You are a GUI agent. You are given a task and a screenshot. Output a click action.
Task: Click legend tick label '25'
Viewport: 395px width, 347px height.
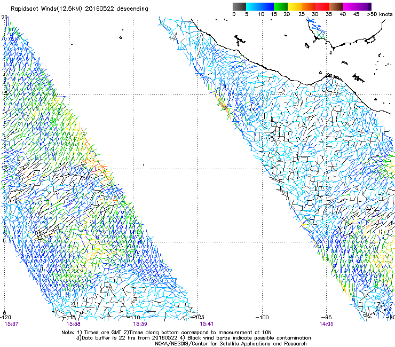tap(302, 14)
